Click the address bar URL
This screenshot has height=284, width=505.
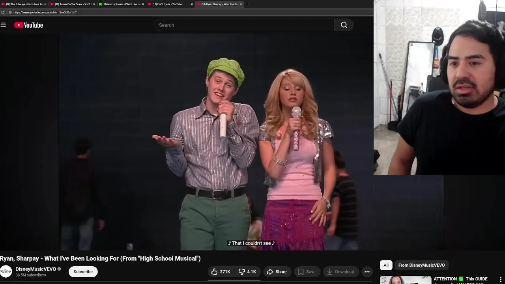[x=45, y=12]
